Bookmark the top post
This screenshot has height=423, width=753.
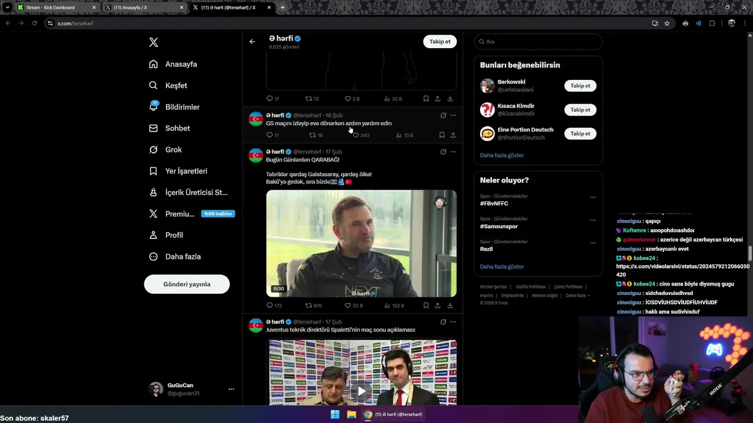426,99
